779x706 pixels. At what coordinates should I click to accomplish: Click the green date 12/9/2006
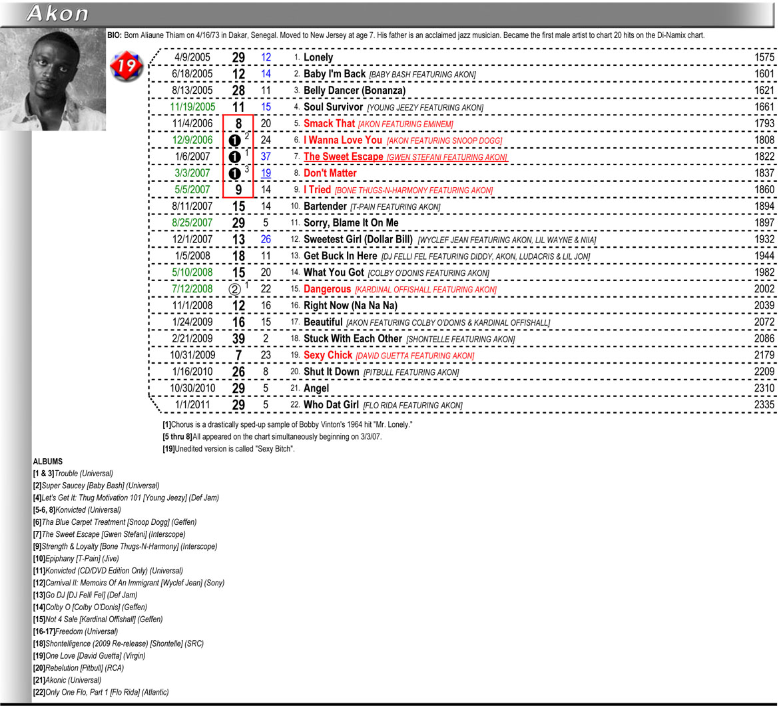[192, 140]
